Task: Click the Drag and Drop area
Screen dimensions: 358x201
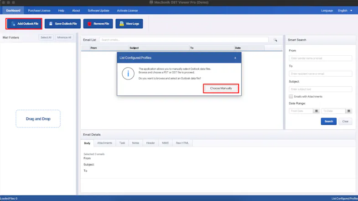Action: click(x=38, y=119)
